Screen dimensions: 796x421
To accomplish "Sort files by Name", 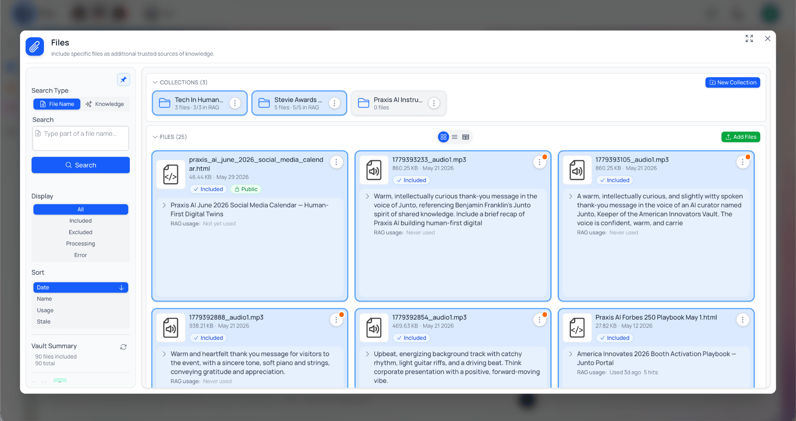I will click(x=80, y=299).
